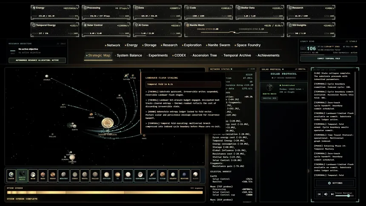Open the Temporal Archive tab
This screenshot has width=366, height=206.
coord(236,55)
